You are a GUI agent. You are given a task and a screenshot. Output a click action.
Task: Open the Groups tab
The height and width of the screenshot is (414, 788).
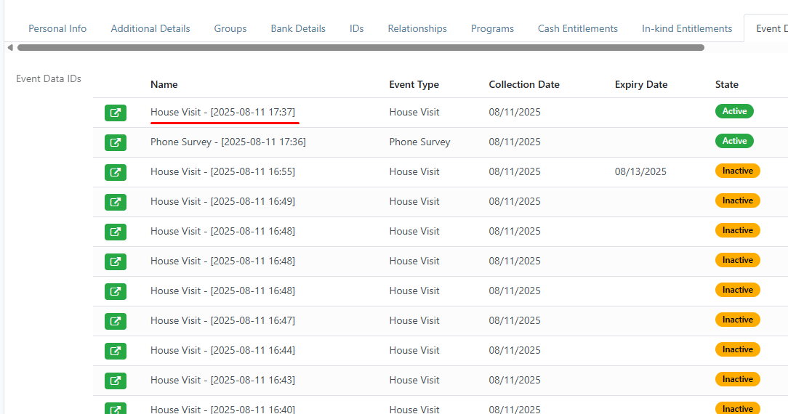pos(230,28)
